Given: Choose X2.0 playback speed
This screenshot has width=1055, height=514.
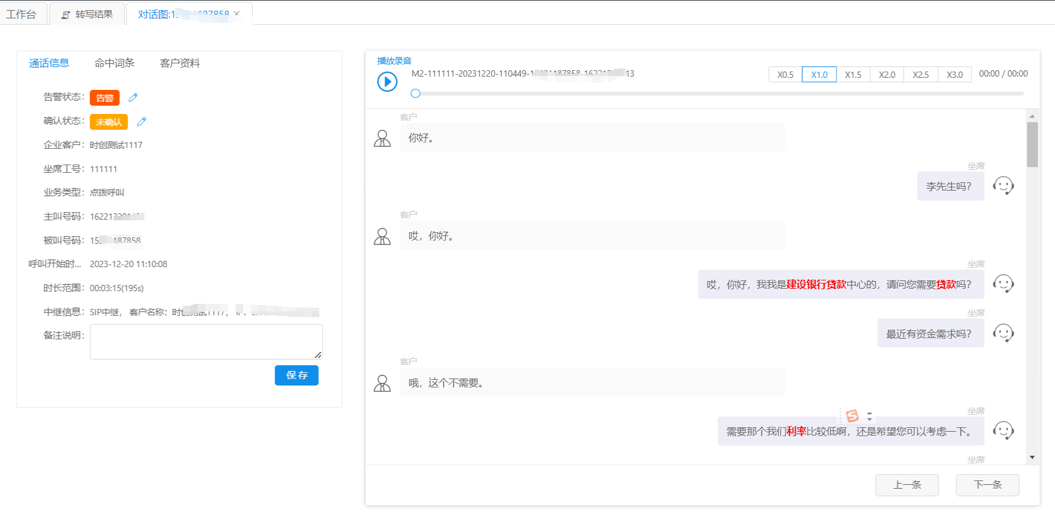Looking at the screenshot, I should click(886, 75).
